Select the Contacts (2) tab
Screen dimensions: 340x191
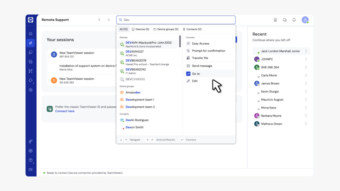[x=192, y=29]
